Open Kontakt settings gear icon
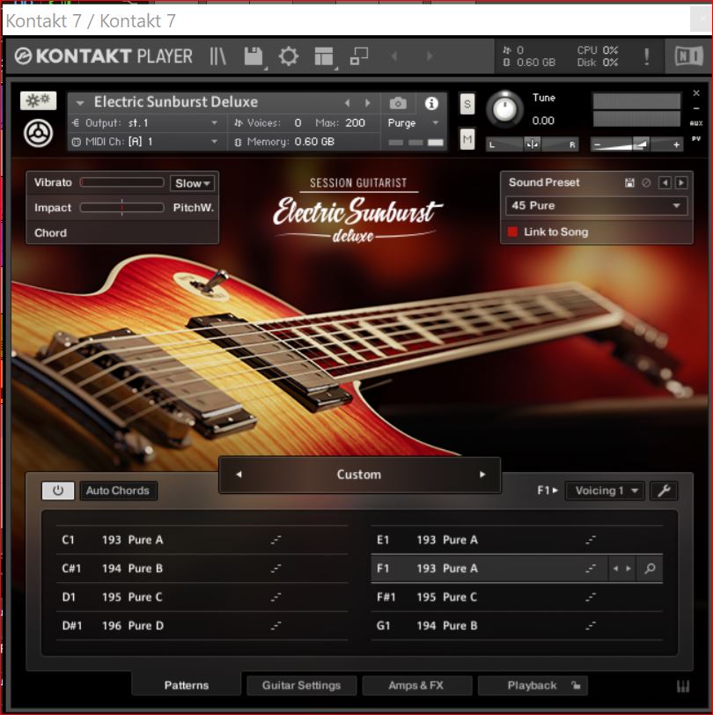This screenshot has width=713, height=715. [289, 56]
